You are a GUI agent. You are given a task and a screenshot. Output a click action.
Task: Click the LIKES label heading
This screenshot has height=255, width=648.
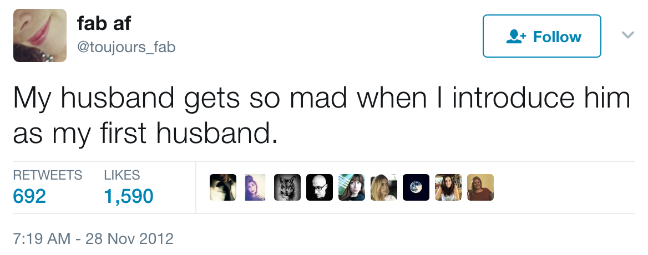(121, 175)
